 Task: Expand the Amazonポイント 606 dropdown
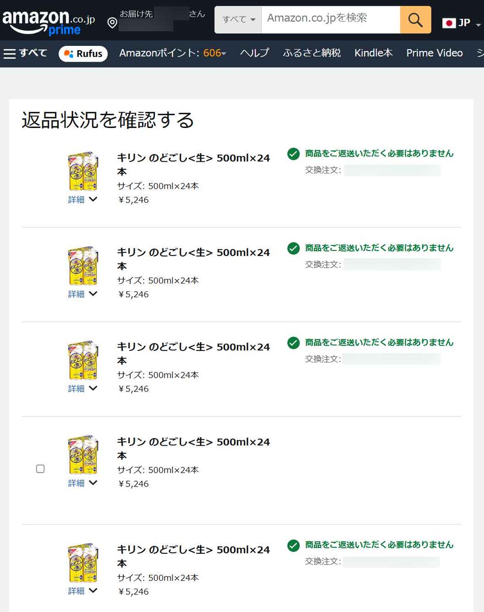pos(172,53)
